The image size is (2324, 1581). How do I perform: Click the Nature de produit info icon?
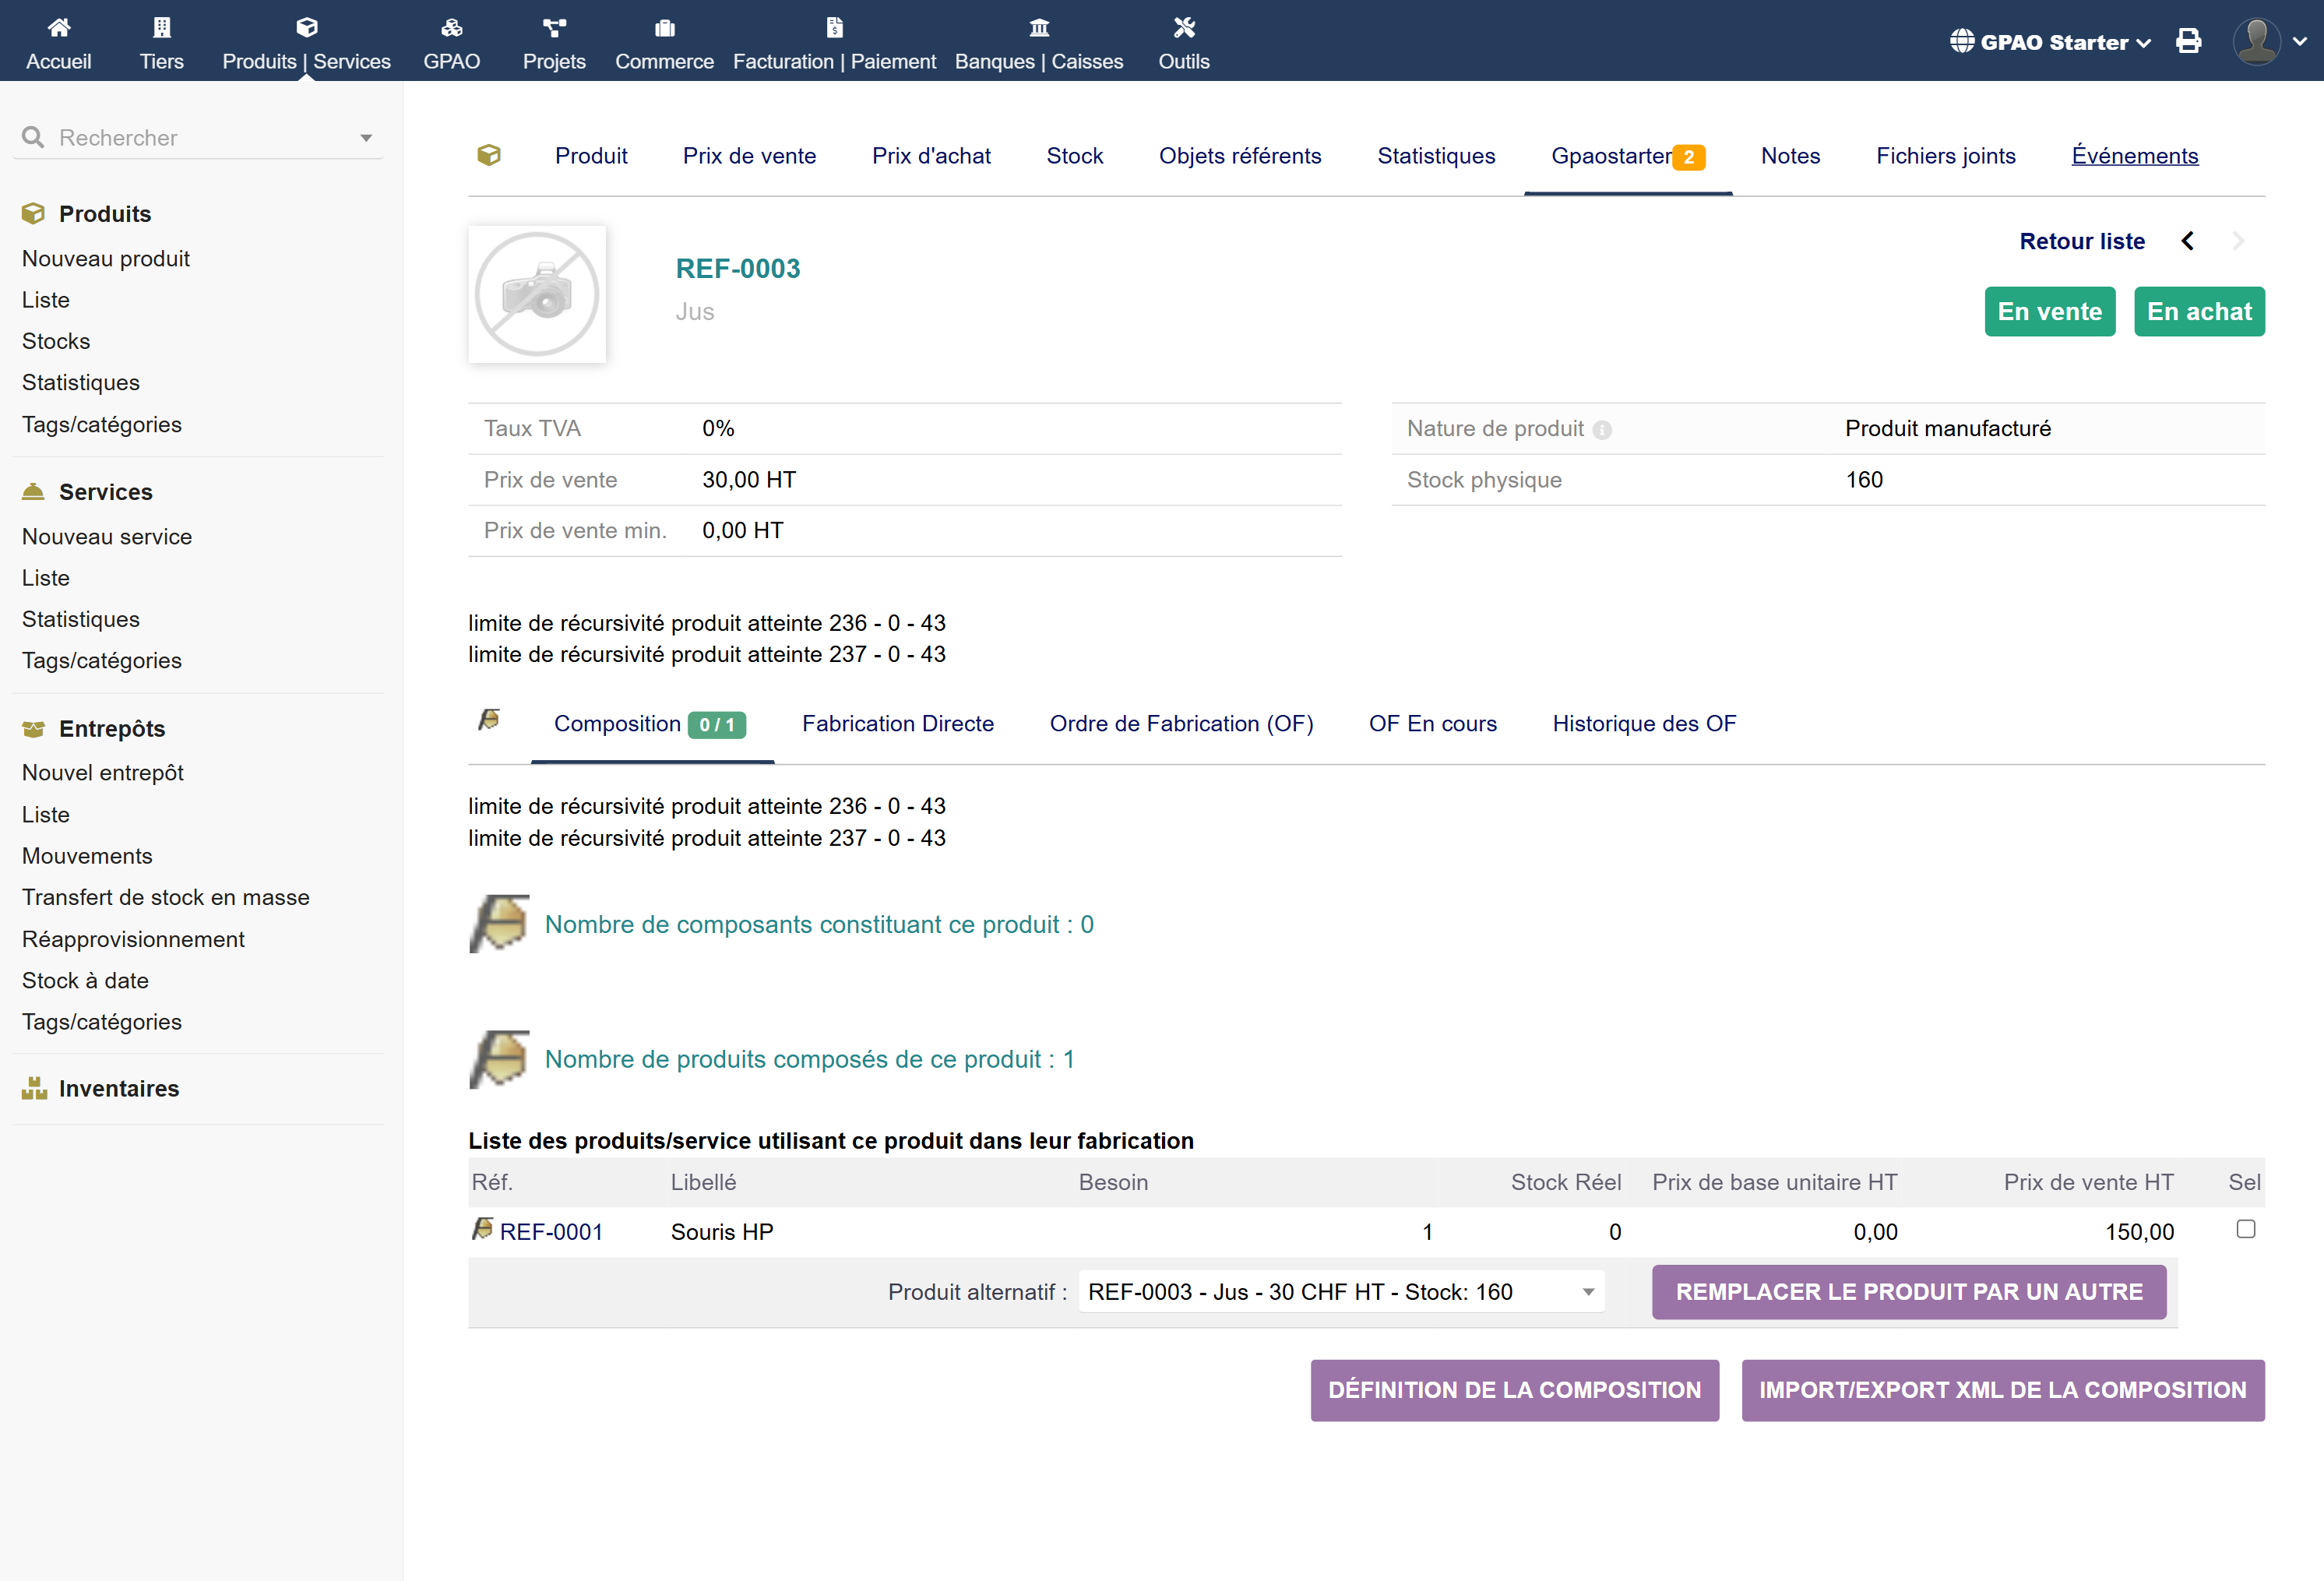click(1601, 430)
